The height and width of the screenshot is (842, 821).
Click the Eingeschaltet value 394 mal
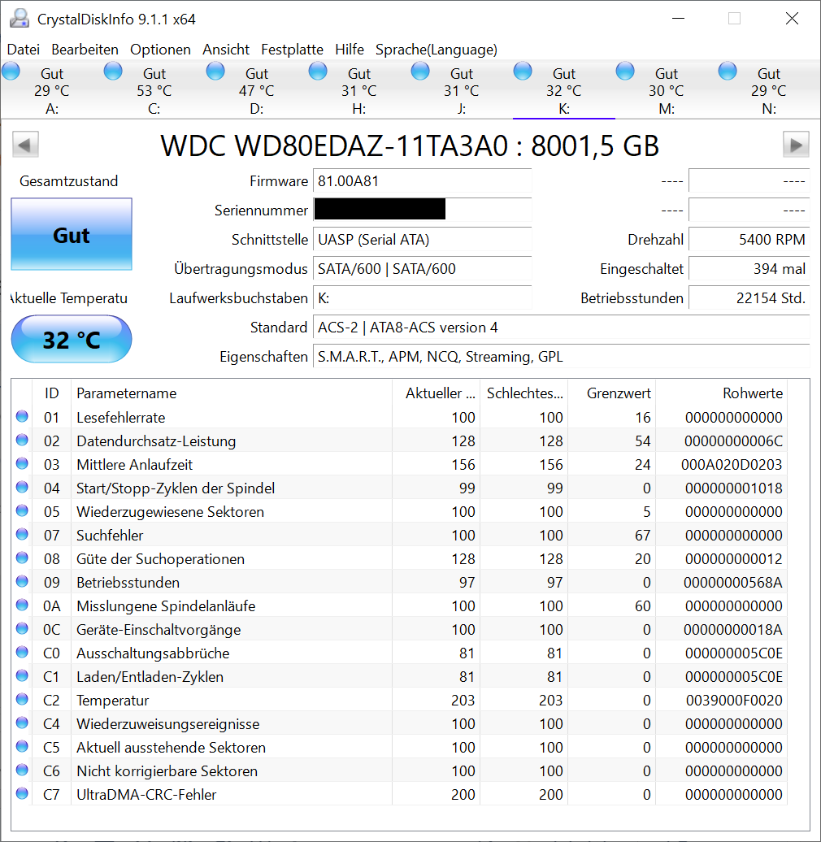(x=749, y=268)
